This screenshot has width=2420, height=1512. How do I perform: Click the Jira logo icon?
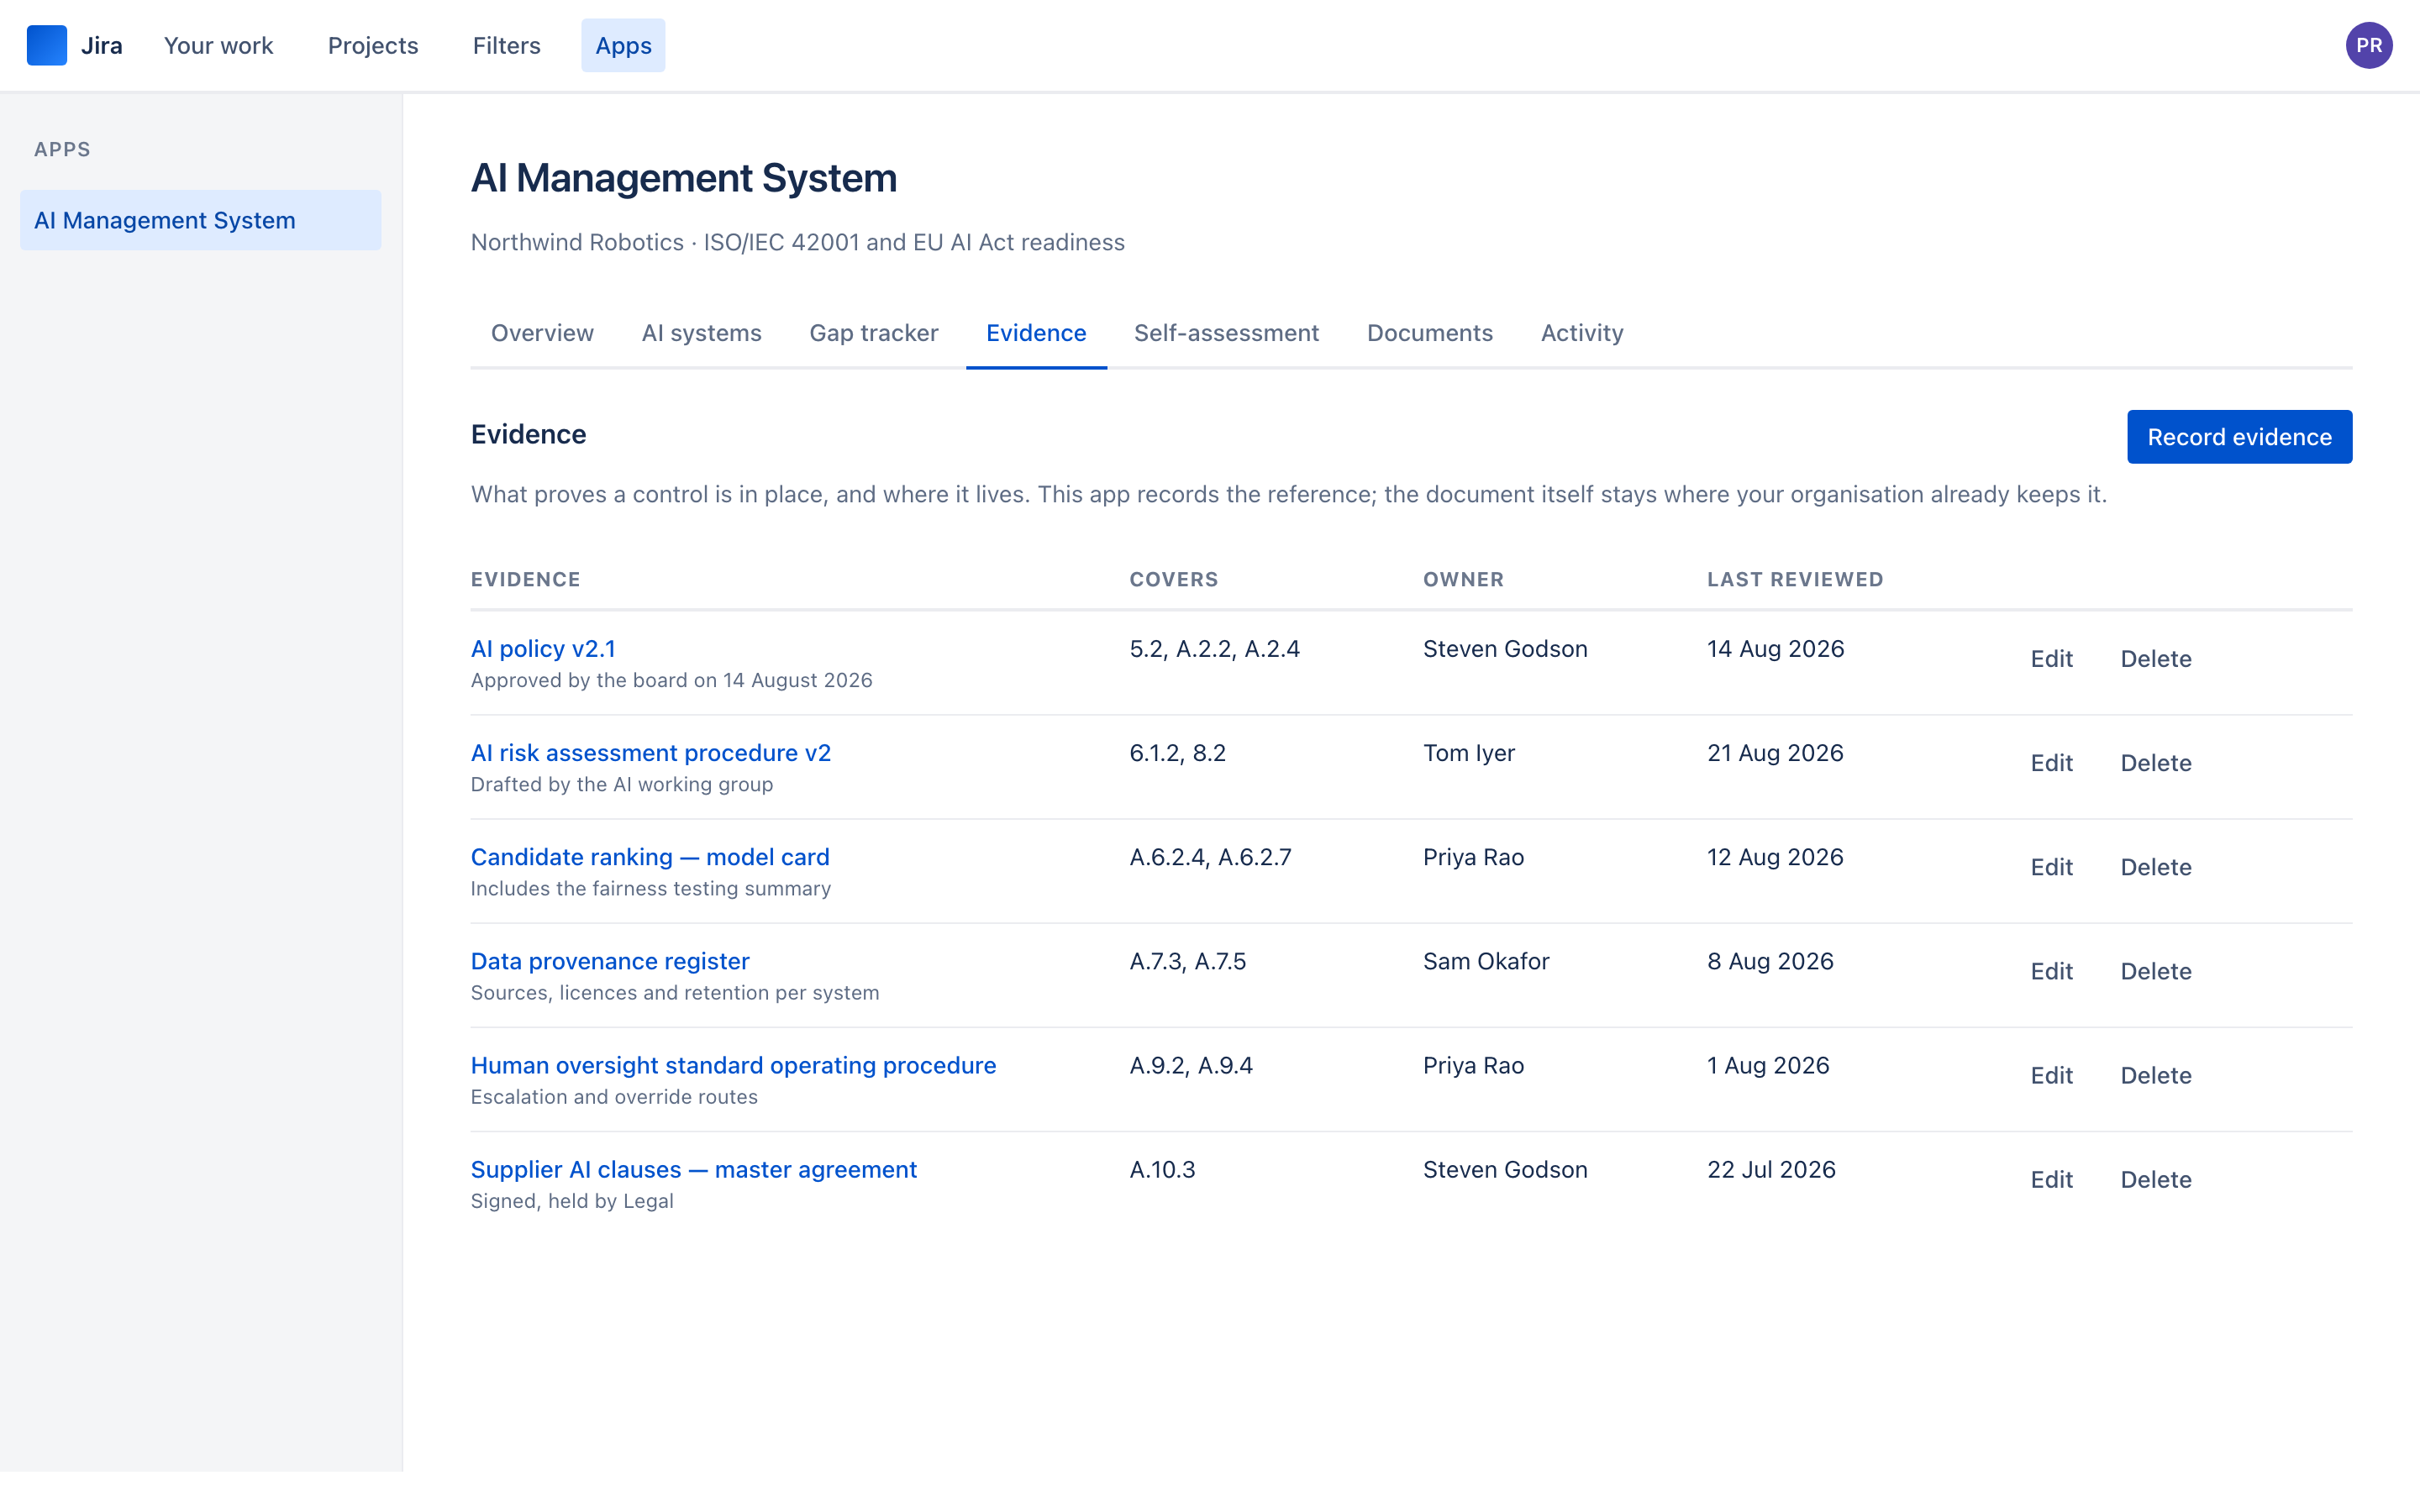(x=46, y=45)
